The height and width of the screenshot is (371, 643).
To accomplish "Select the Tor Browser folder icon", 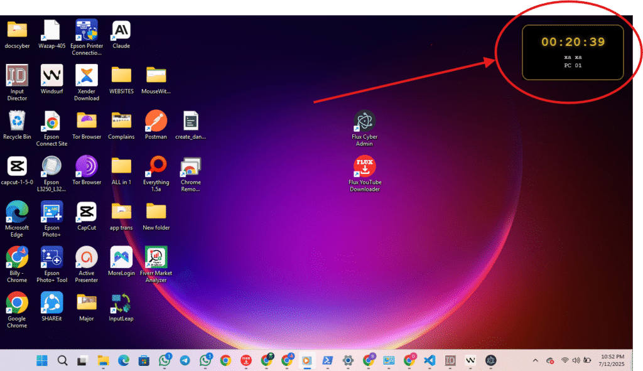I will click(87, 121).
